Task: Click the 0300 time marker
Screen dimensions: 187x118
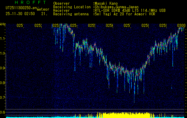Action: click(x=181, y=25)
